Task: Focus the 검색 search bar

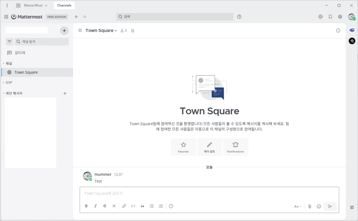Action: (175, 17)
